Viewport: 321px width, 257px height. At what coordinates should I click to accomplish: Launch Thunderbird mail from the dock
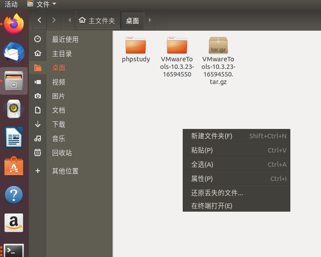(14, 52)
